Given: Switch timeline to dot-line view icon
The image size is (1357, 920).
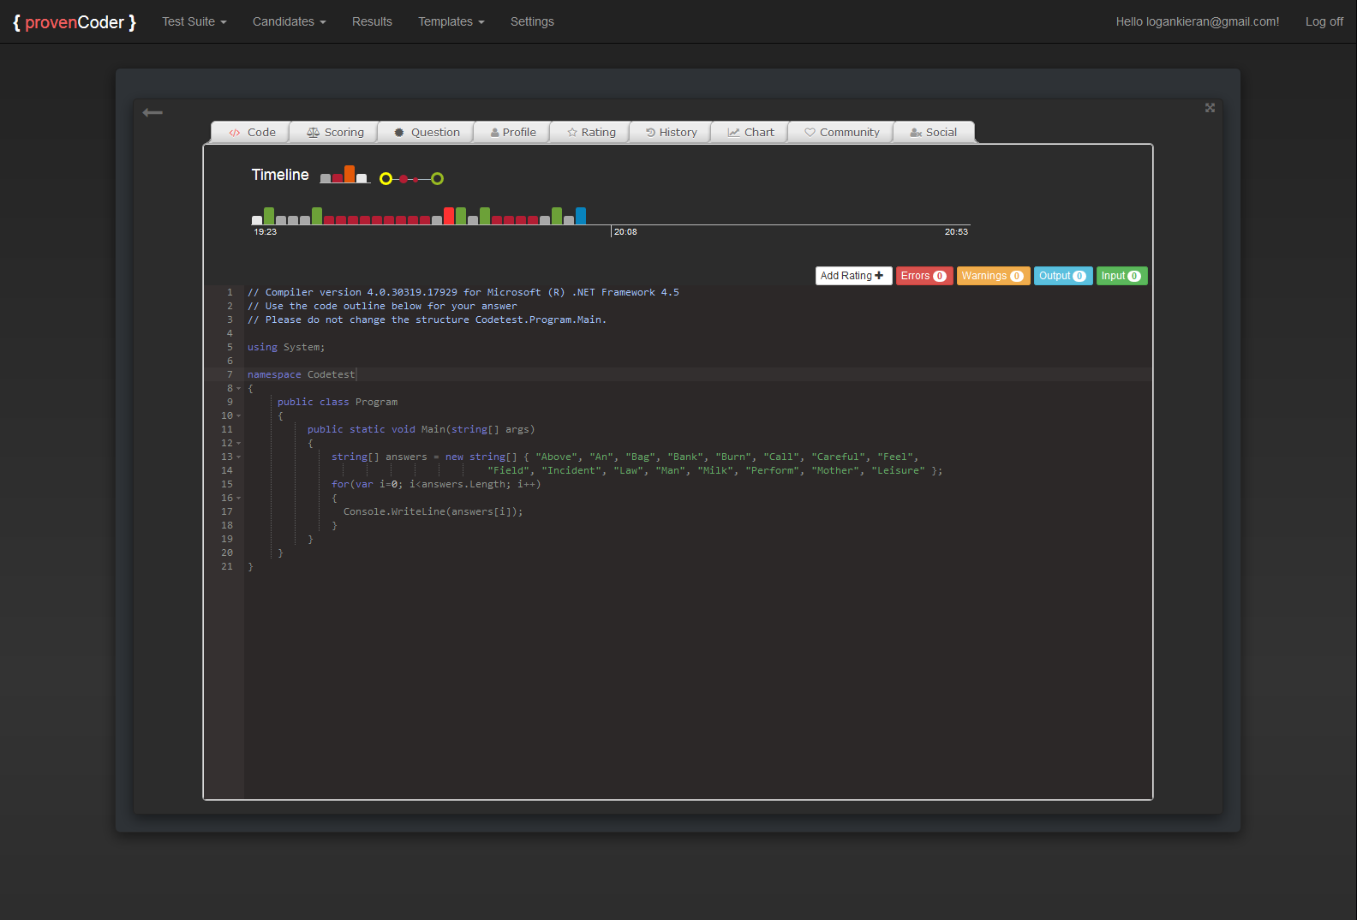Looking at the screenshot, I should point(411,178).
